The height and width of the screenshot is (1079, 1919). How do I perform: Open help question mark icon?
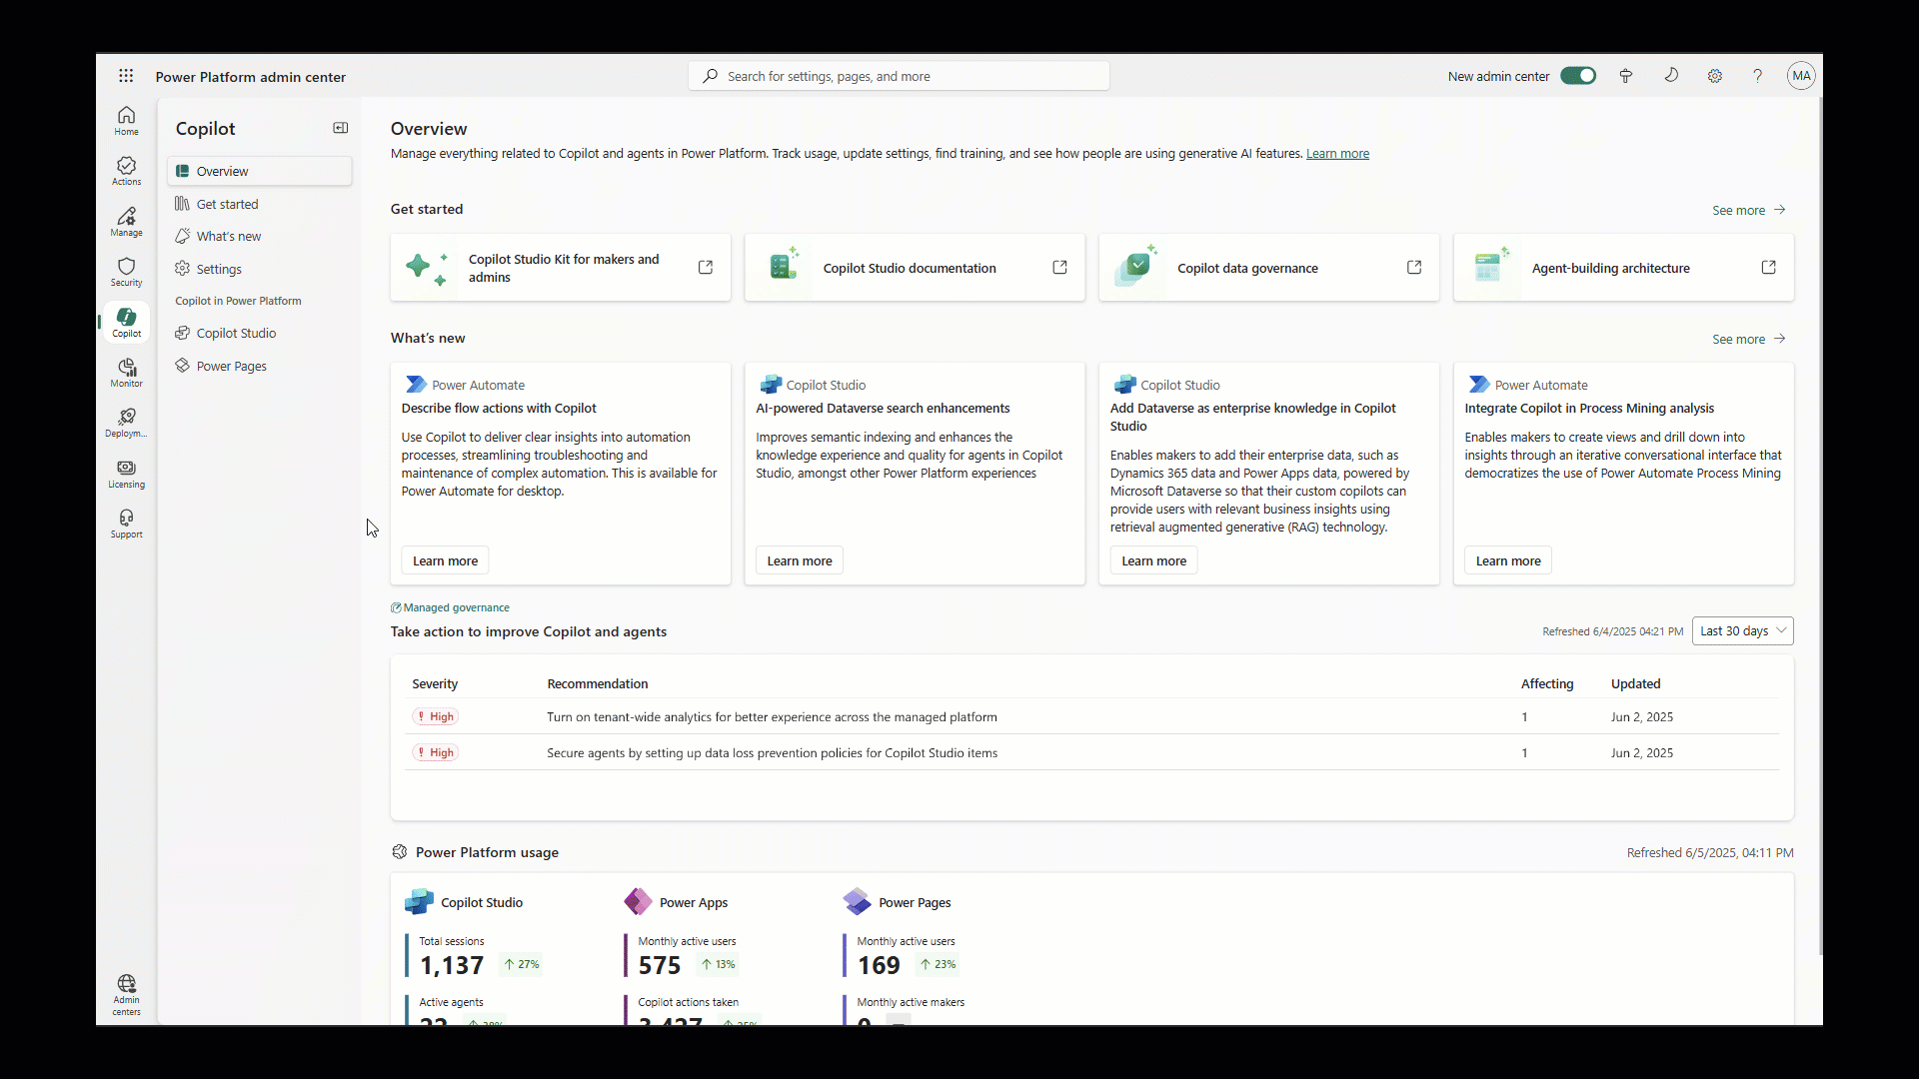coord(1757,76)
